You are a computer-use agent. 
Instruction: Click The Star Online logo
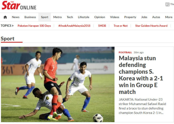click(19, 5)
